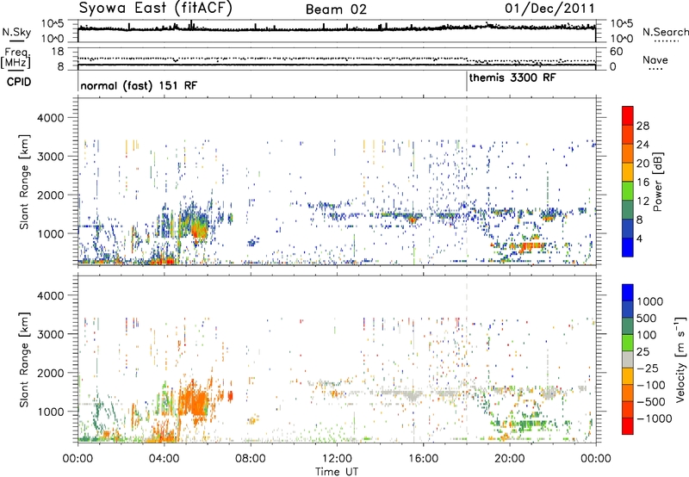This screenshot has height=477, width=689.
Task: Click the 'Nave' legend label
Action: [x=655, y=60]
